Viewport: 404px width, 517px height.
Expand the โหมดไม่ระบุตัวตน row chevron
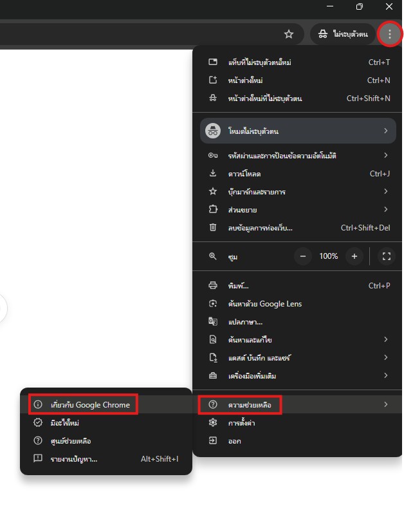point(385,131)
